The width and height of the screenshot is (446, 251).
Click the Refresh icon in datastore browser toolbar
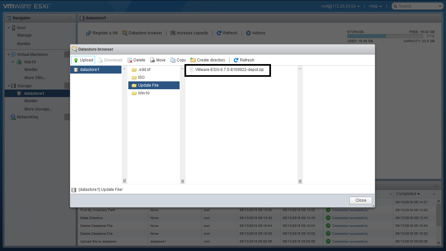click(x=236, y=60)
